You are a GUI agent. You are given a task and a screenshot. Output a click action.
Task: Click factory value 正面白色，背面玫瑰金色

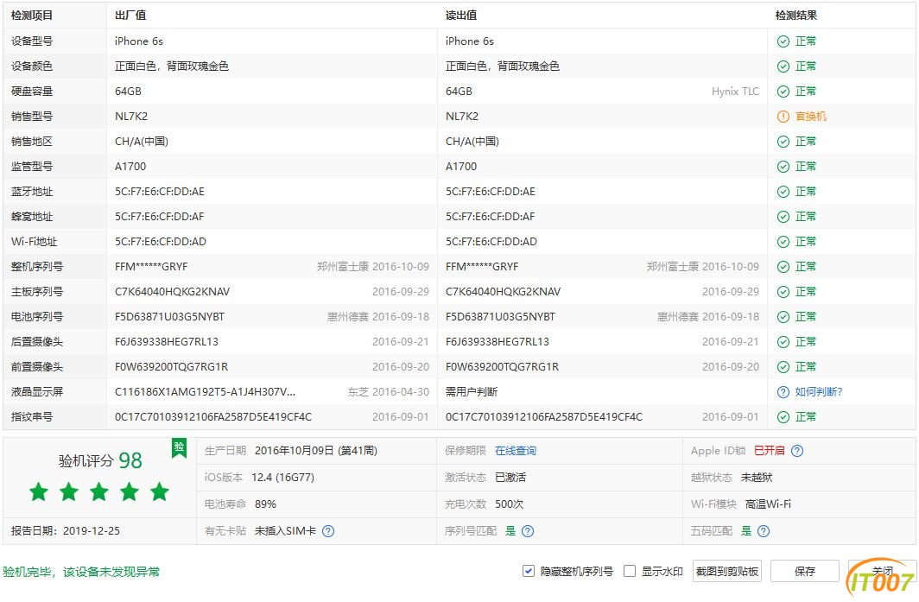[172, 67]
